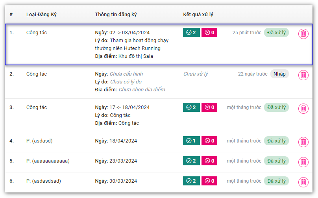The width and height of the screenshot is (318, 198).
Task: Click rejected count badge for 30/03/2024 row
Action: [x=209, y=181]
